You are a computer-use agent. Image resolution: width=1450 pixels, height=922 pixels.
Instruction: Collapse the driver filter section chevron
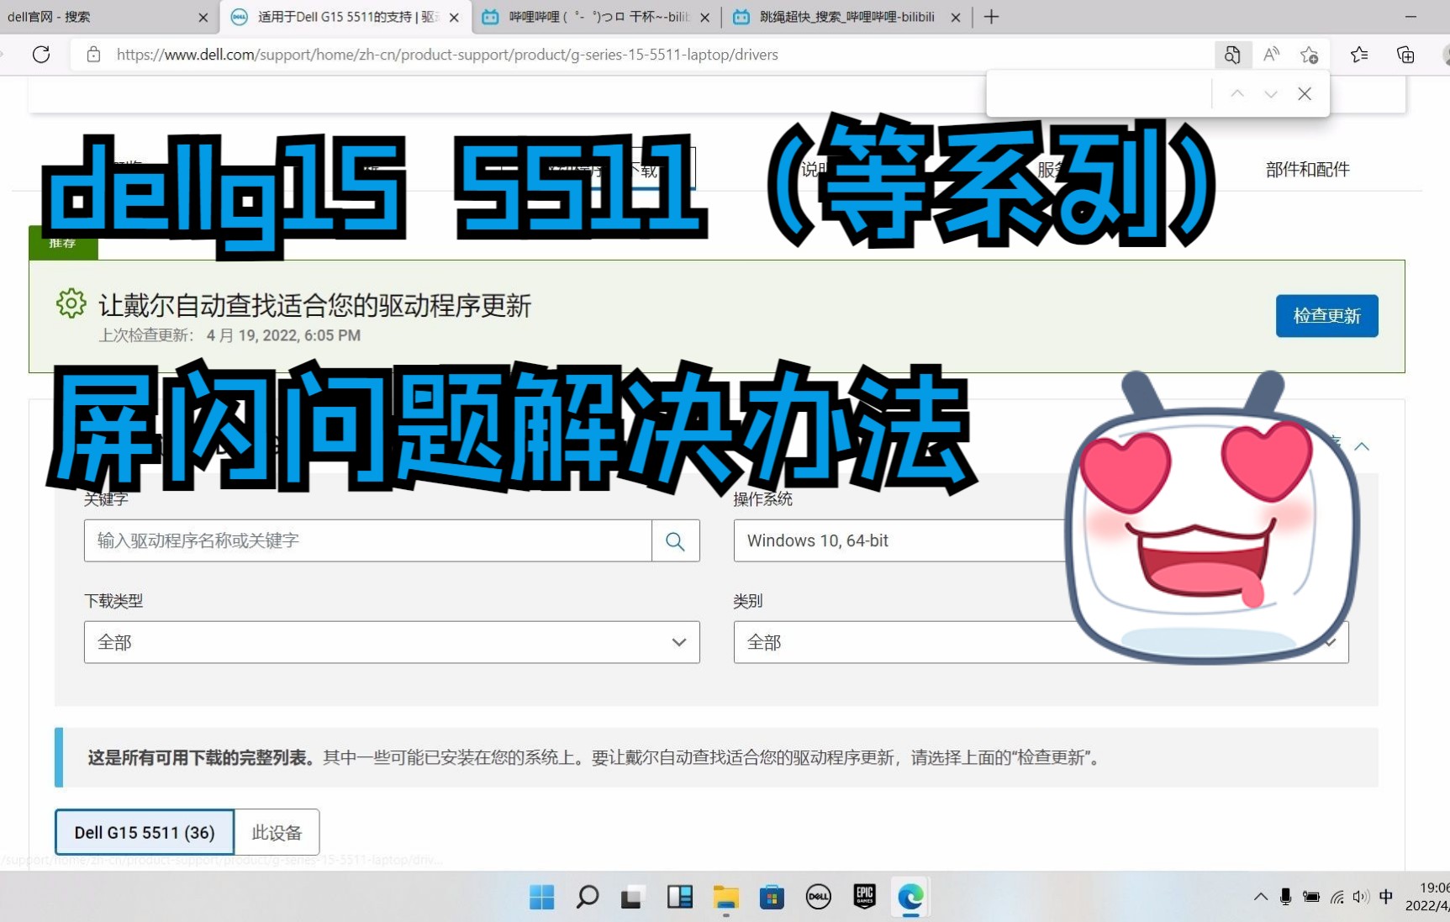pyautogui.click(x=1362, y=446)
